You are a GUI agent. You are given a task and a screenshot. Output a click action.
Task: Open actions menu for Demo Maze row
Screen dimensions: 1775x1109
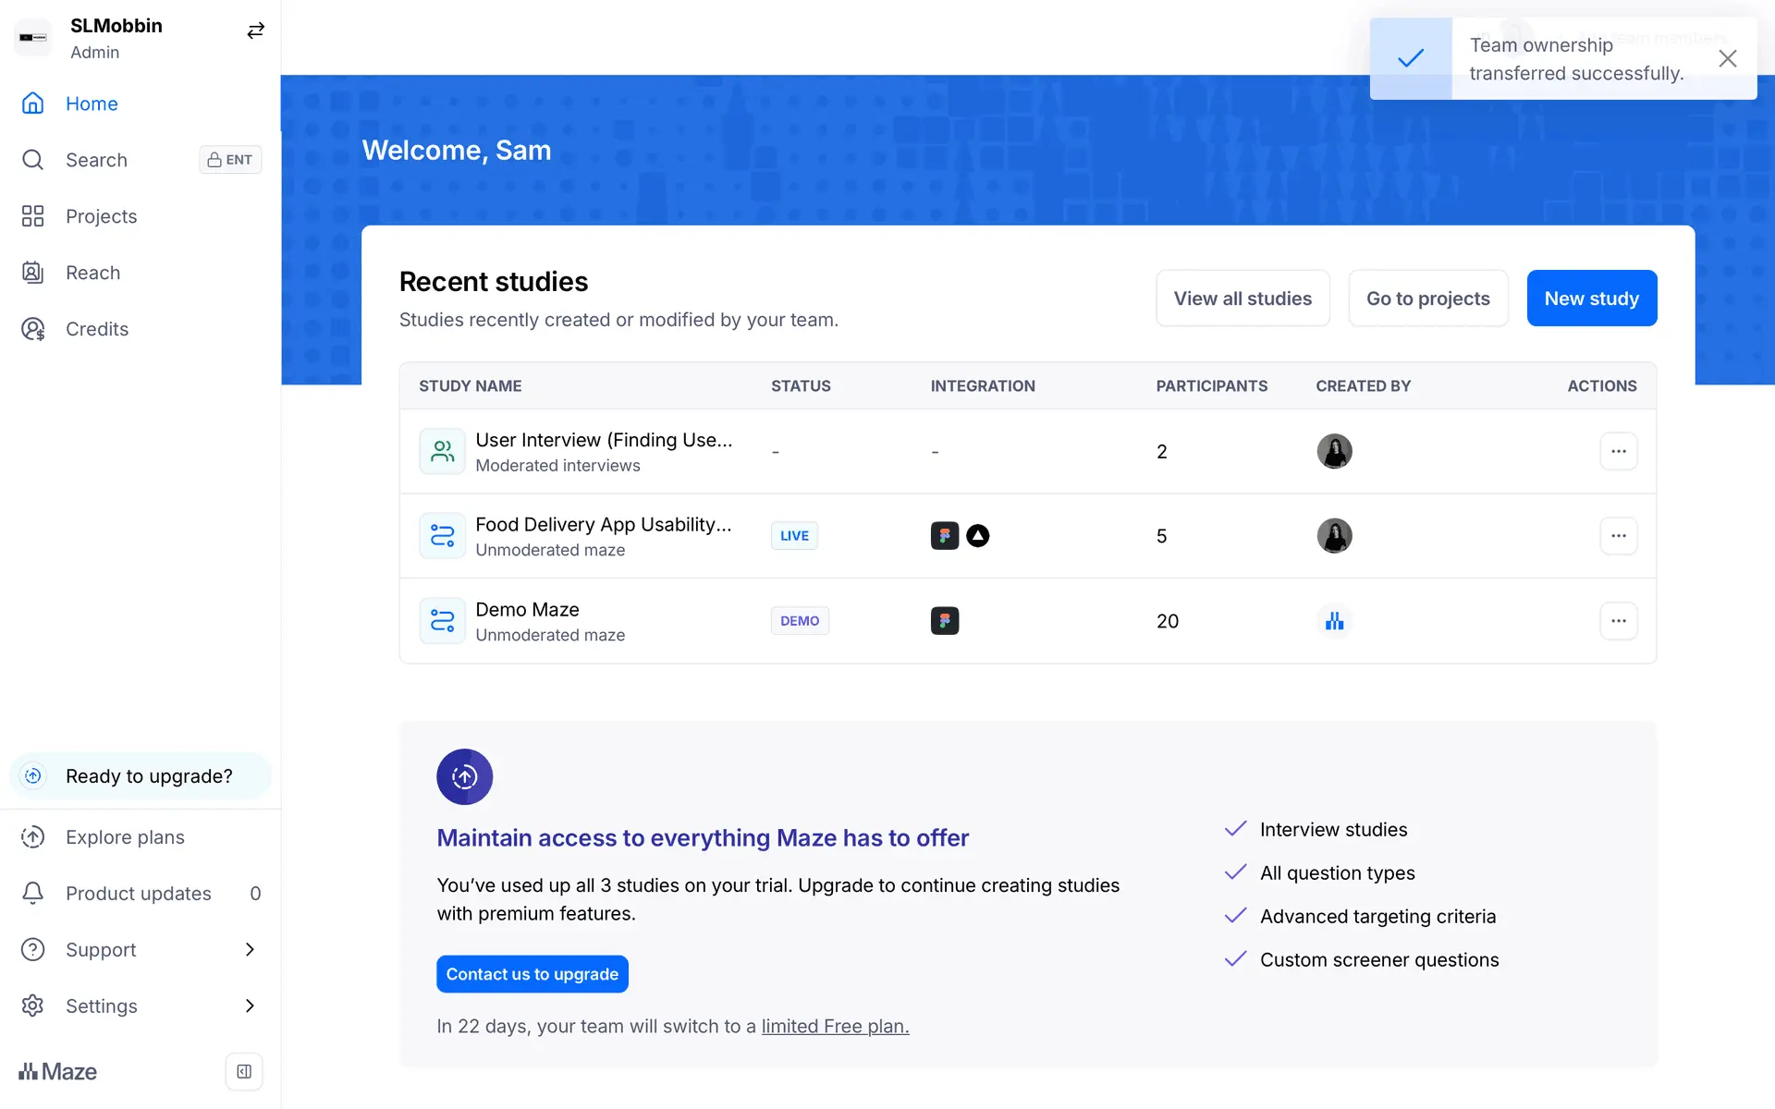pyautogui.click(x=1618, y=621)
